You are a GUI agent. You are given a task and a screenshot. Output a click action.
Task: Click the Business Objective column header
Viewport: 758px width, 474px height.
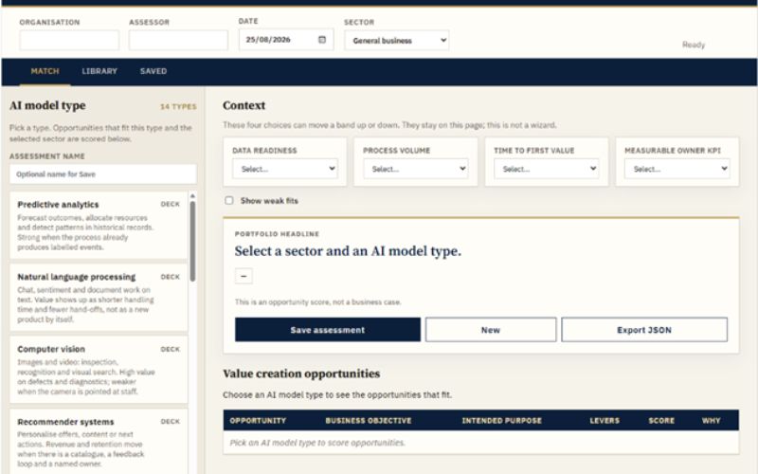[369, 420]
